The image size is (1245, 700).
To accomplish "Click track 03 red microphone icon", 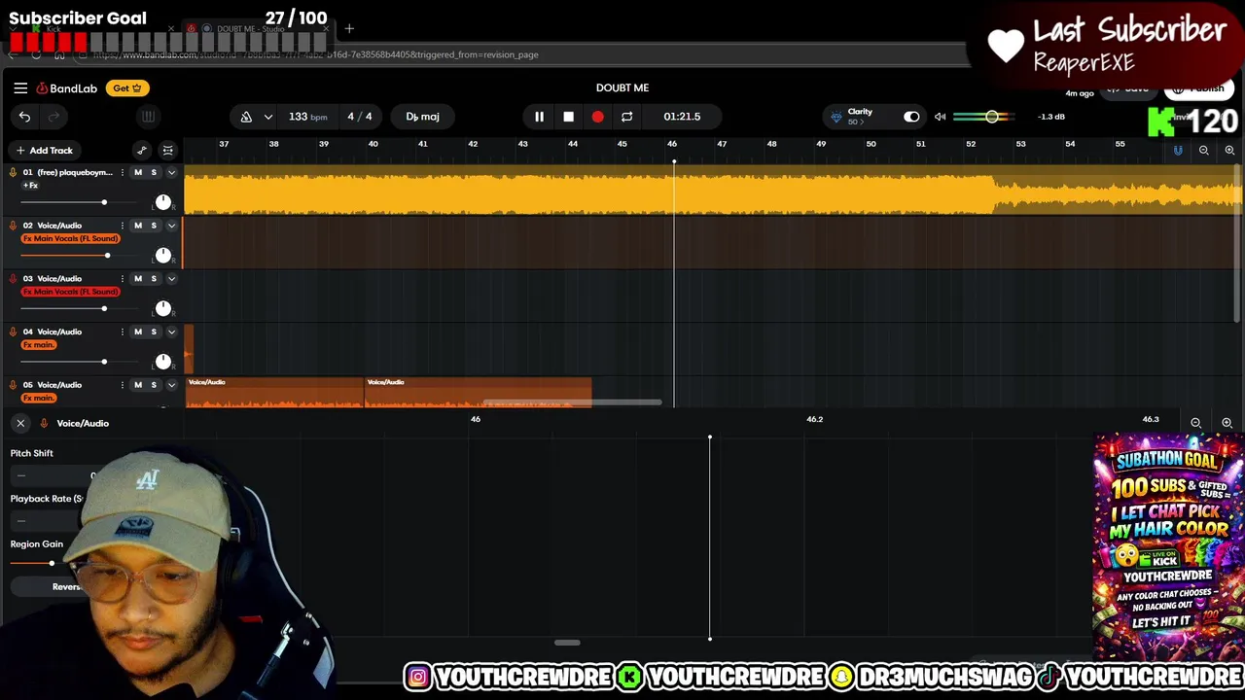I will (13, 279).
